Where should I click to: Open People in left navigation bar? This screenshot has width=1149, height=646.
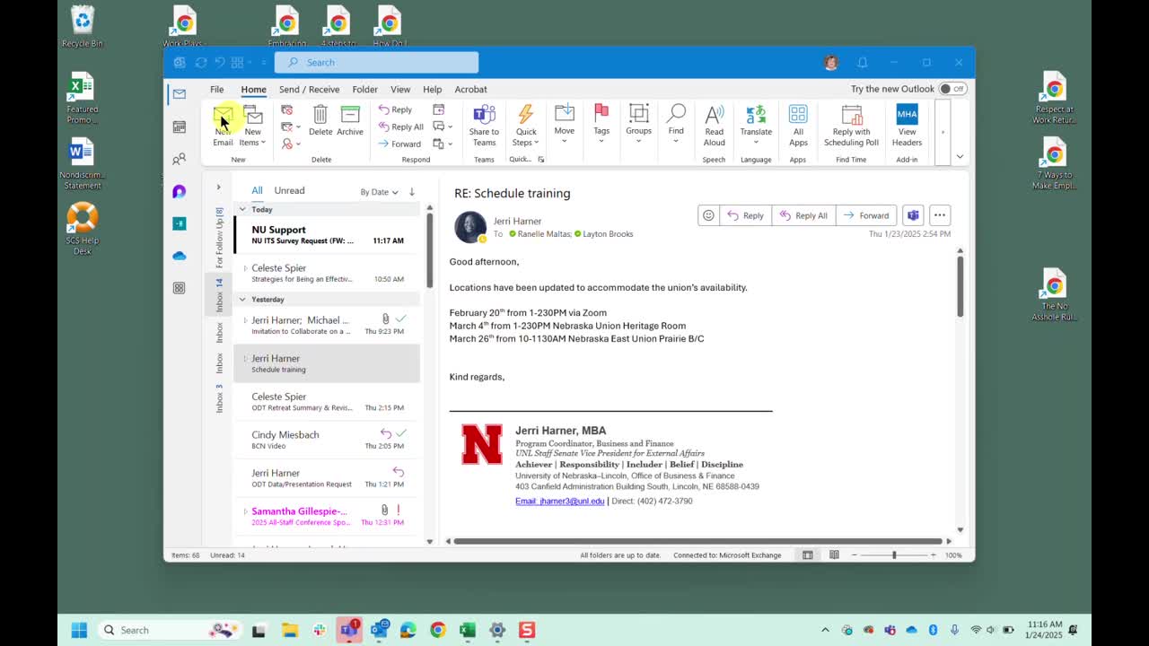(x=180, y=159)
